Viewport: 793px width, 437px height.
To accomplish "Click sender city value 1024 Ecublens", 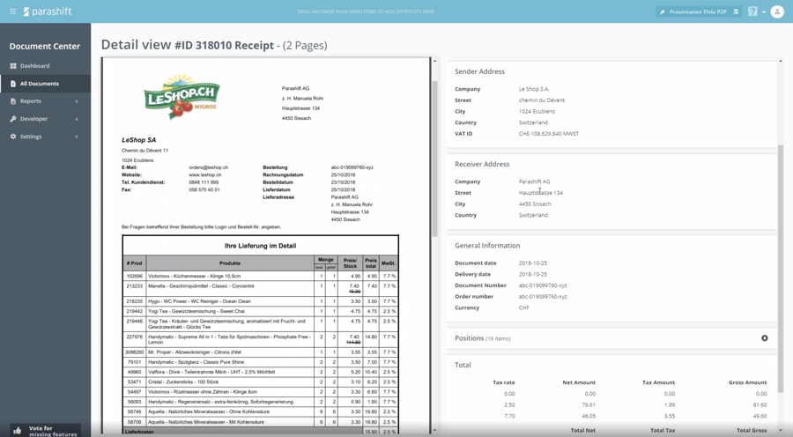I will point(537,111).
